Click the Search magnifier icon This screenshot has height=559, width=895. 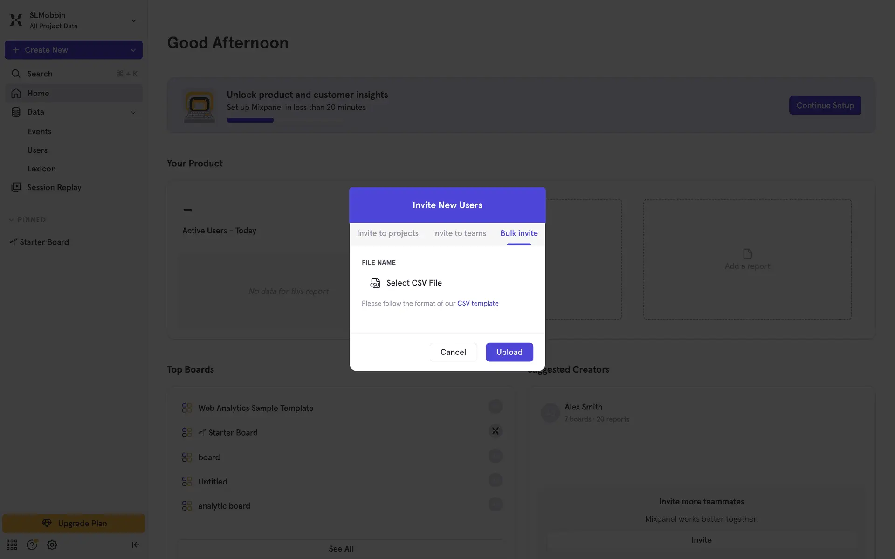pyautogui.click(x=16, y=74)
